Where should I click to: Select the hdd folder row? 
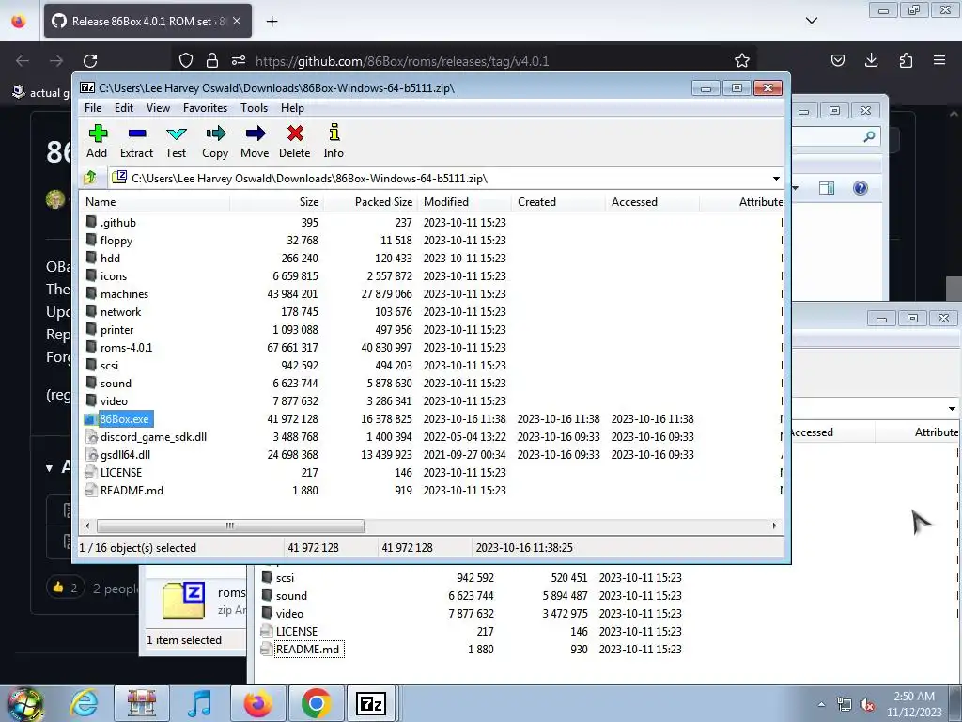tap(430, 258)
